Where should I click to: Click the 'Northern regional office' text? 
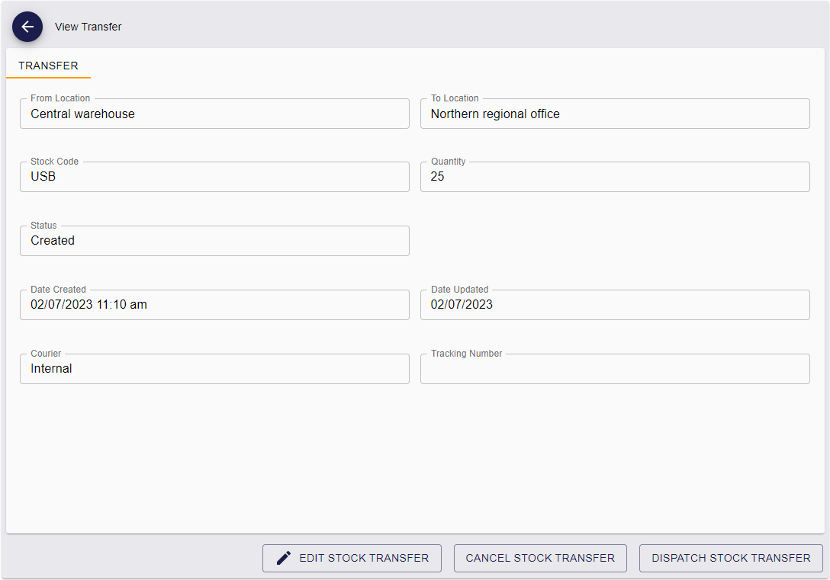point(495,114)
